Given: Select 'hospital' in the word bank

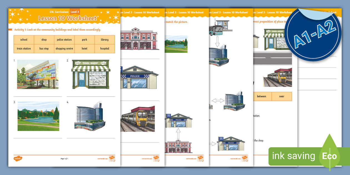Looking at the screenshot, I should pyautogui.click(x=104, y=49).
